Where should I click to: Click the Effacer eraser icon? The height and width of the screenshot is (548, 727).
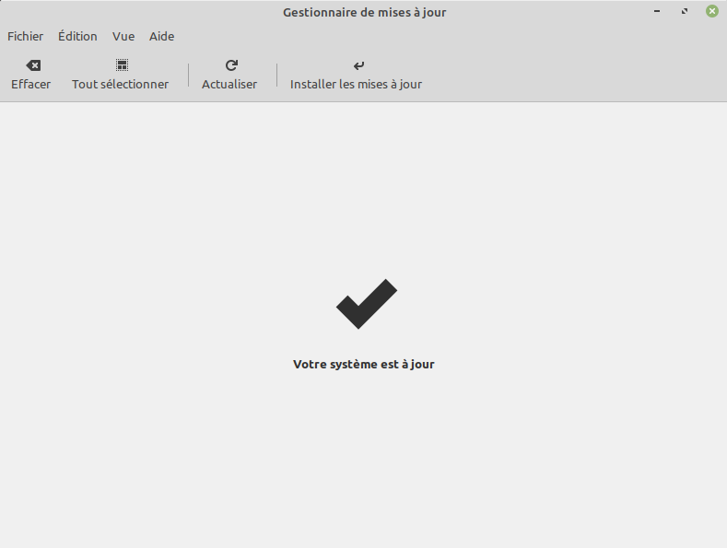pos(33,65)
